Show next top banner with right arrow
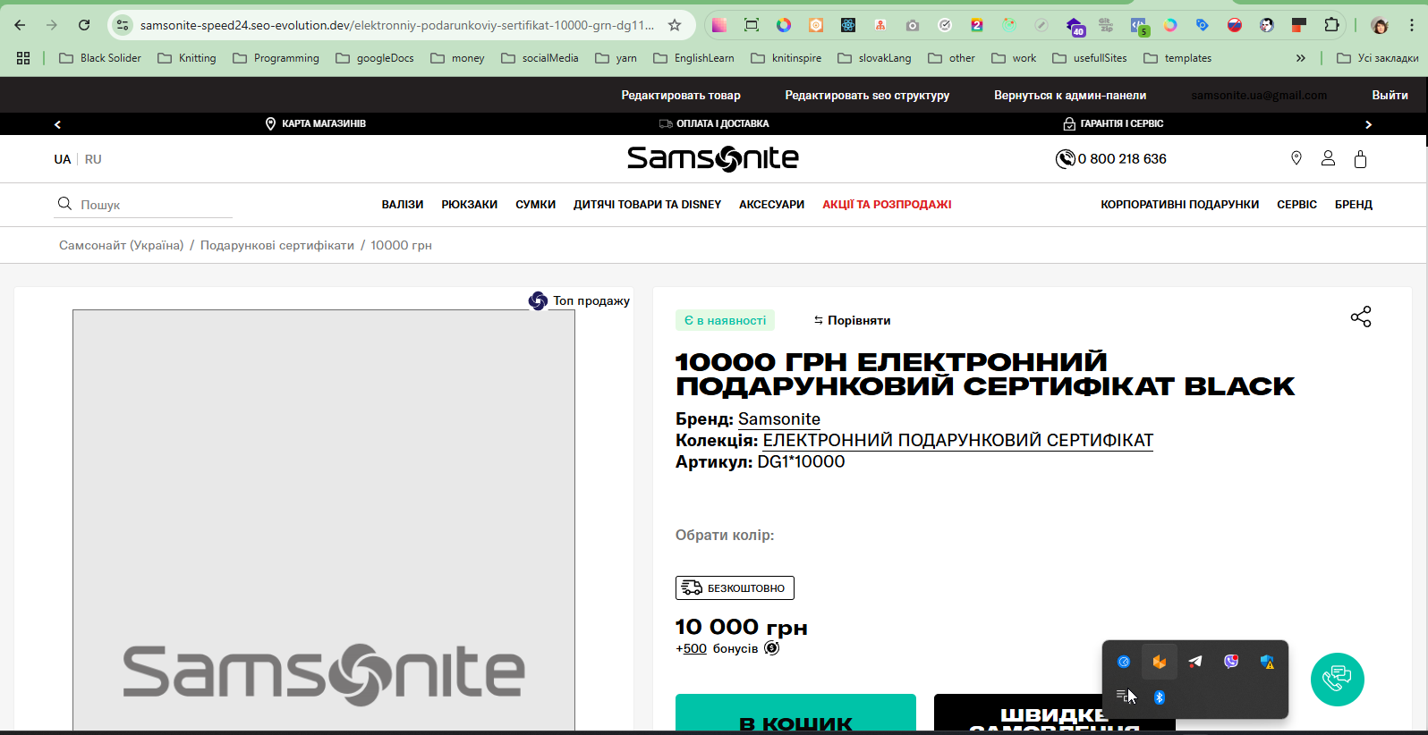This screenshot has width=1428, height=735. (1368, 124)
